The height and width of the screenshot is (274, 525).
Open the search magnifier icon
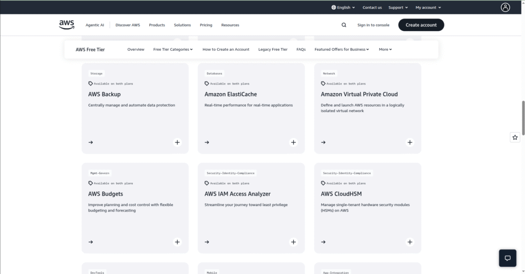[344, 25]
